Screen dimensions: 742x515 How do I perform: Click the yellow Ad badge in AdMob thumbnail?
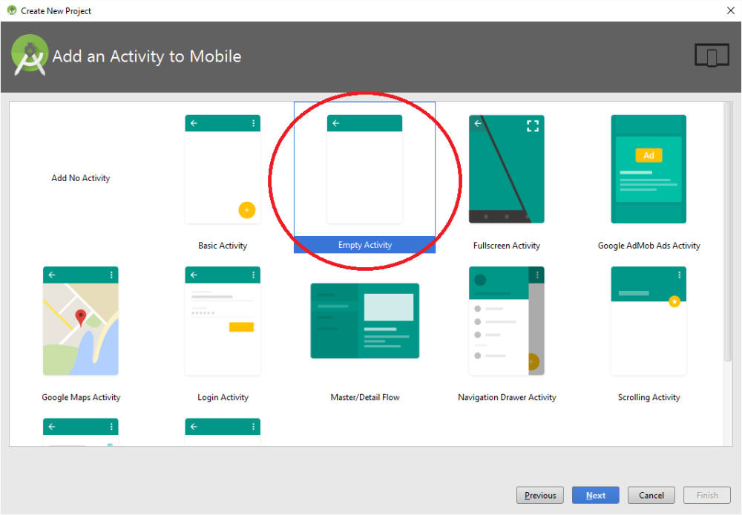tap(649, 155)
